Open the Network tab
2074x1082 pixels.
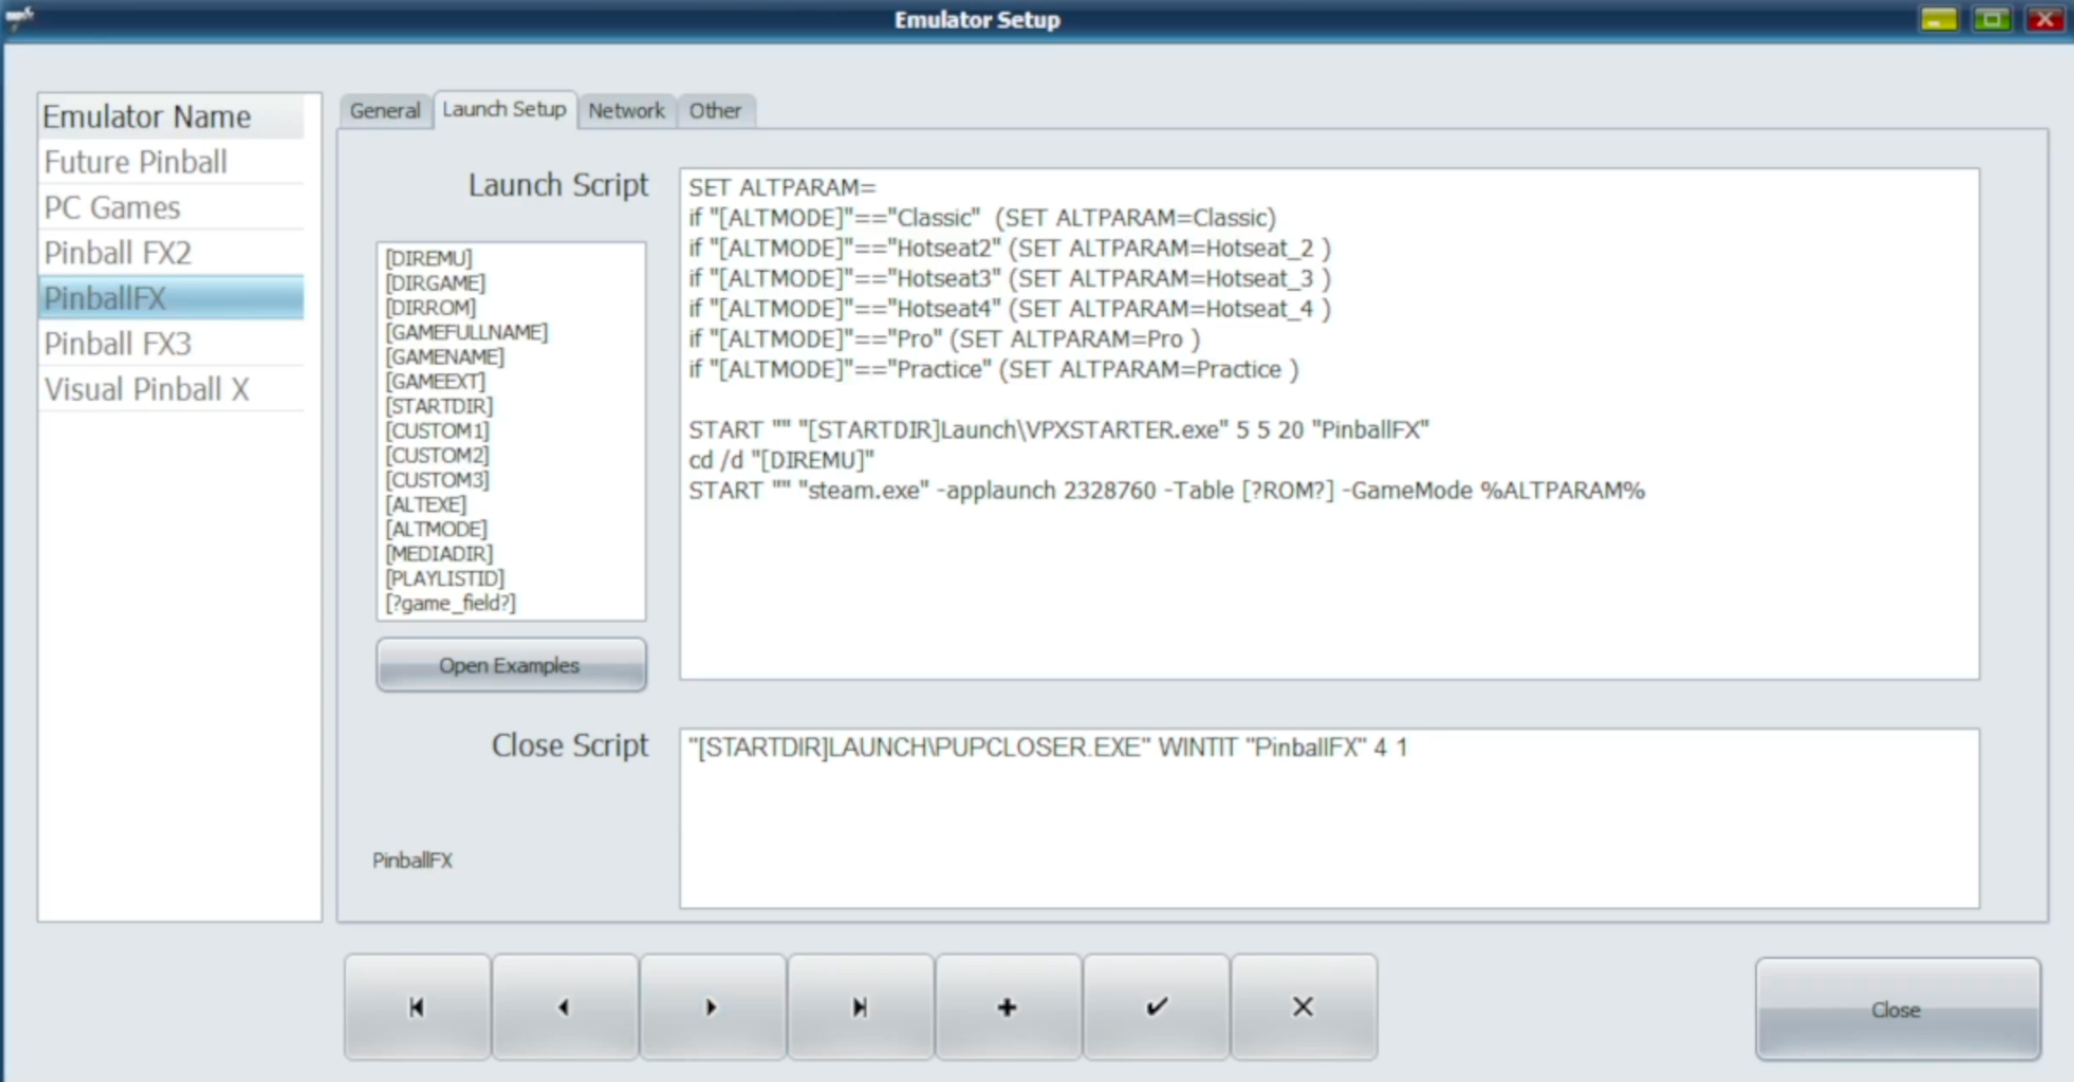coord(626,110)
